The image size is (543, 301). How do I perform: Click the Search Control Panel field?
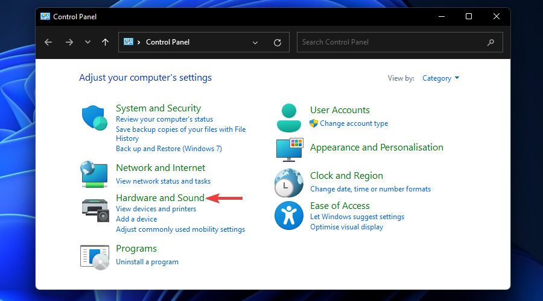pos(392,42)
